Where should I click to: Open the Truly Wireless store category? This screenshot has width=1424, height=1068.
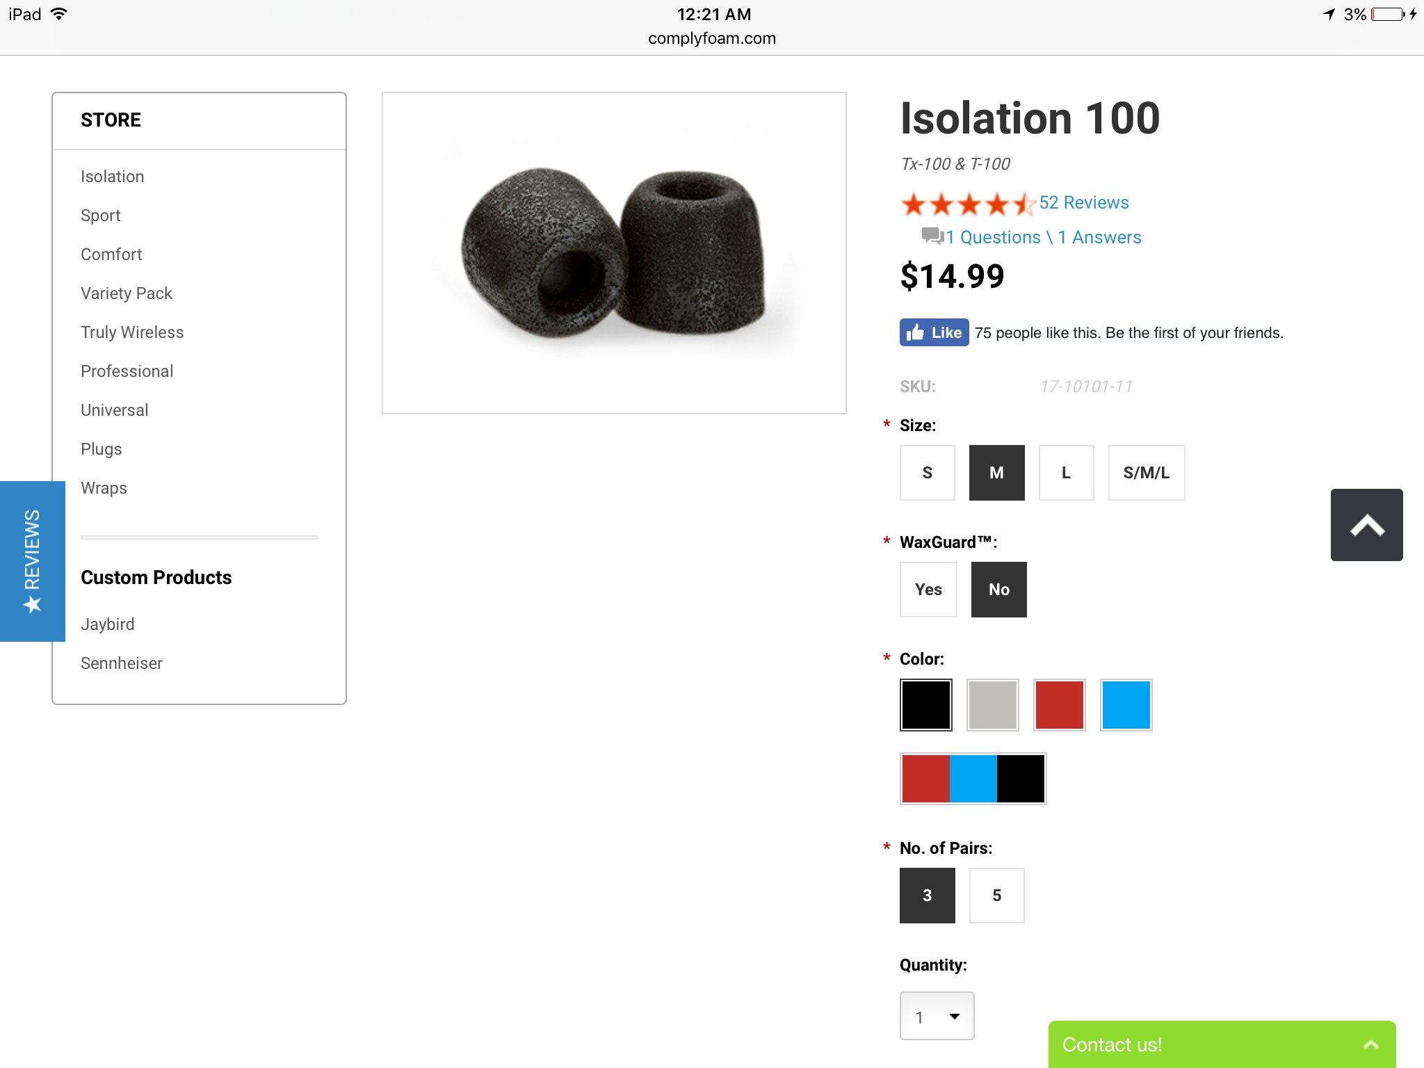[132, 332]
